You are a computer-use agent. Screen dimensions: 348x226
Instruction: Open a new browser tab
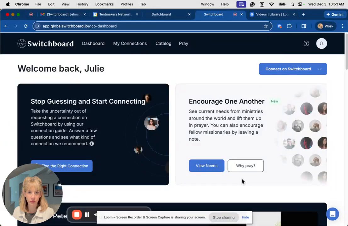[303, 14]
